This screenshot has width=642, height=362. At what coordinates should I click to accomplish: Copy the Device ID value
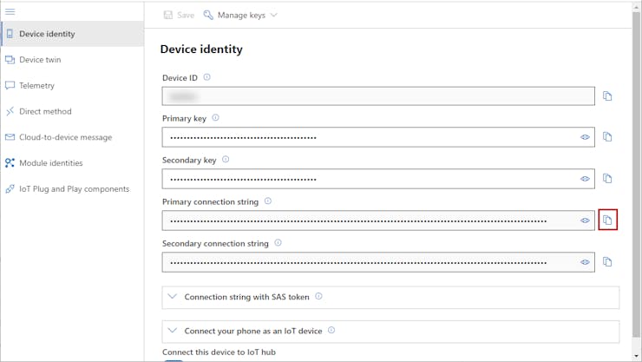(x=607, y=96)
